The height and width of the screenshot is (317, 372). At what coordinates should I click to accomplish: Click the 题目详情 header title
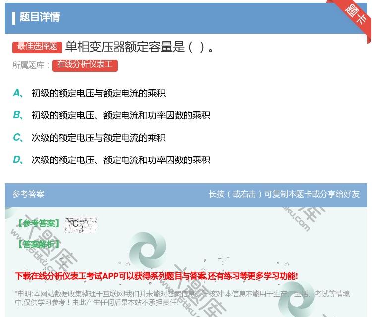pos(40,17)
